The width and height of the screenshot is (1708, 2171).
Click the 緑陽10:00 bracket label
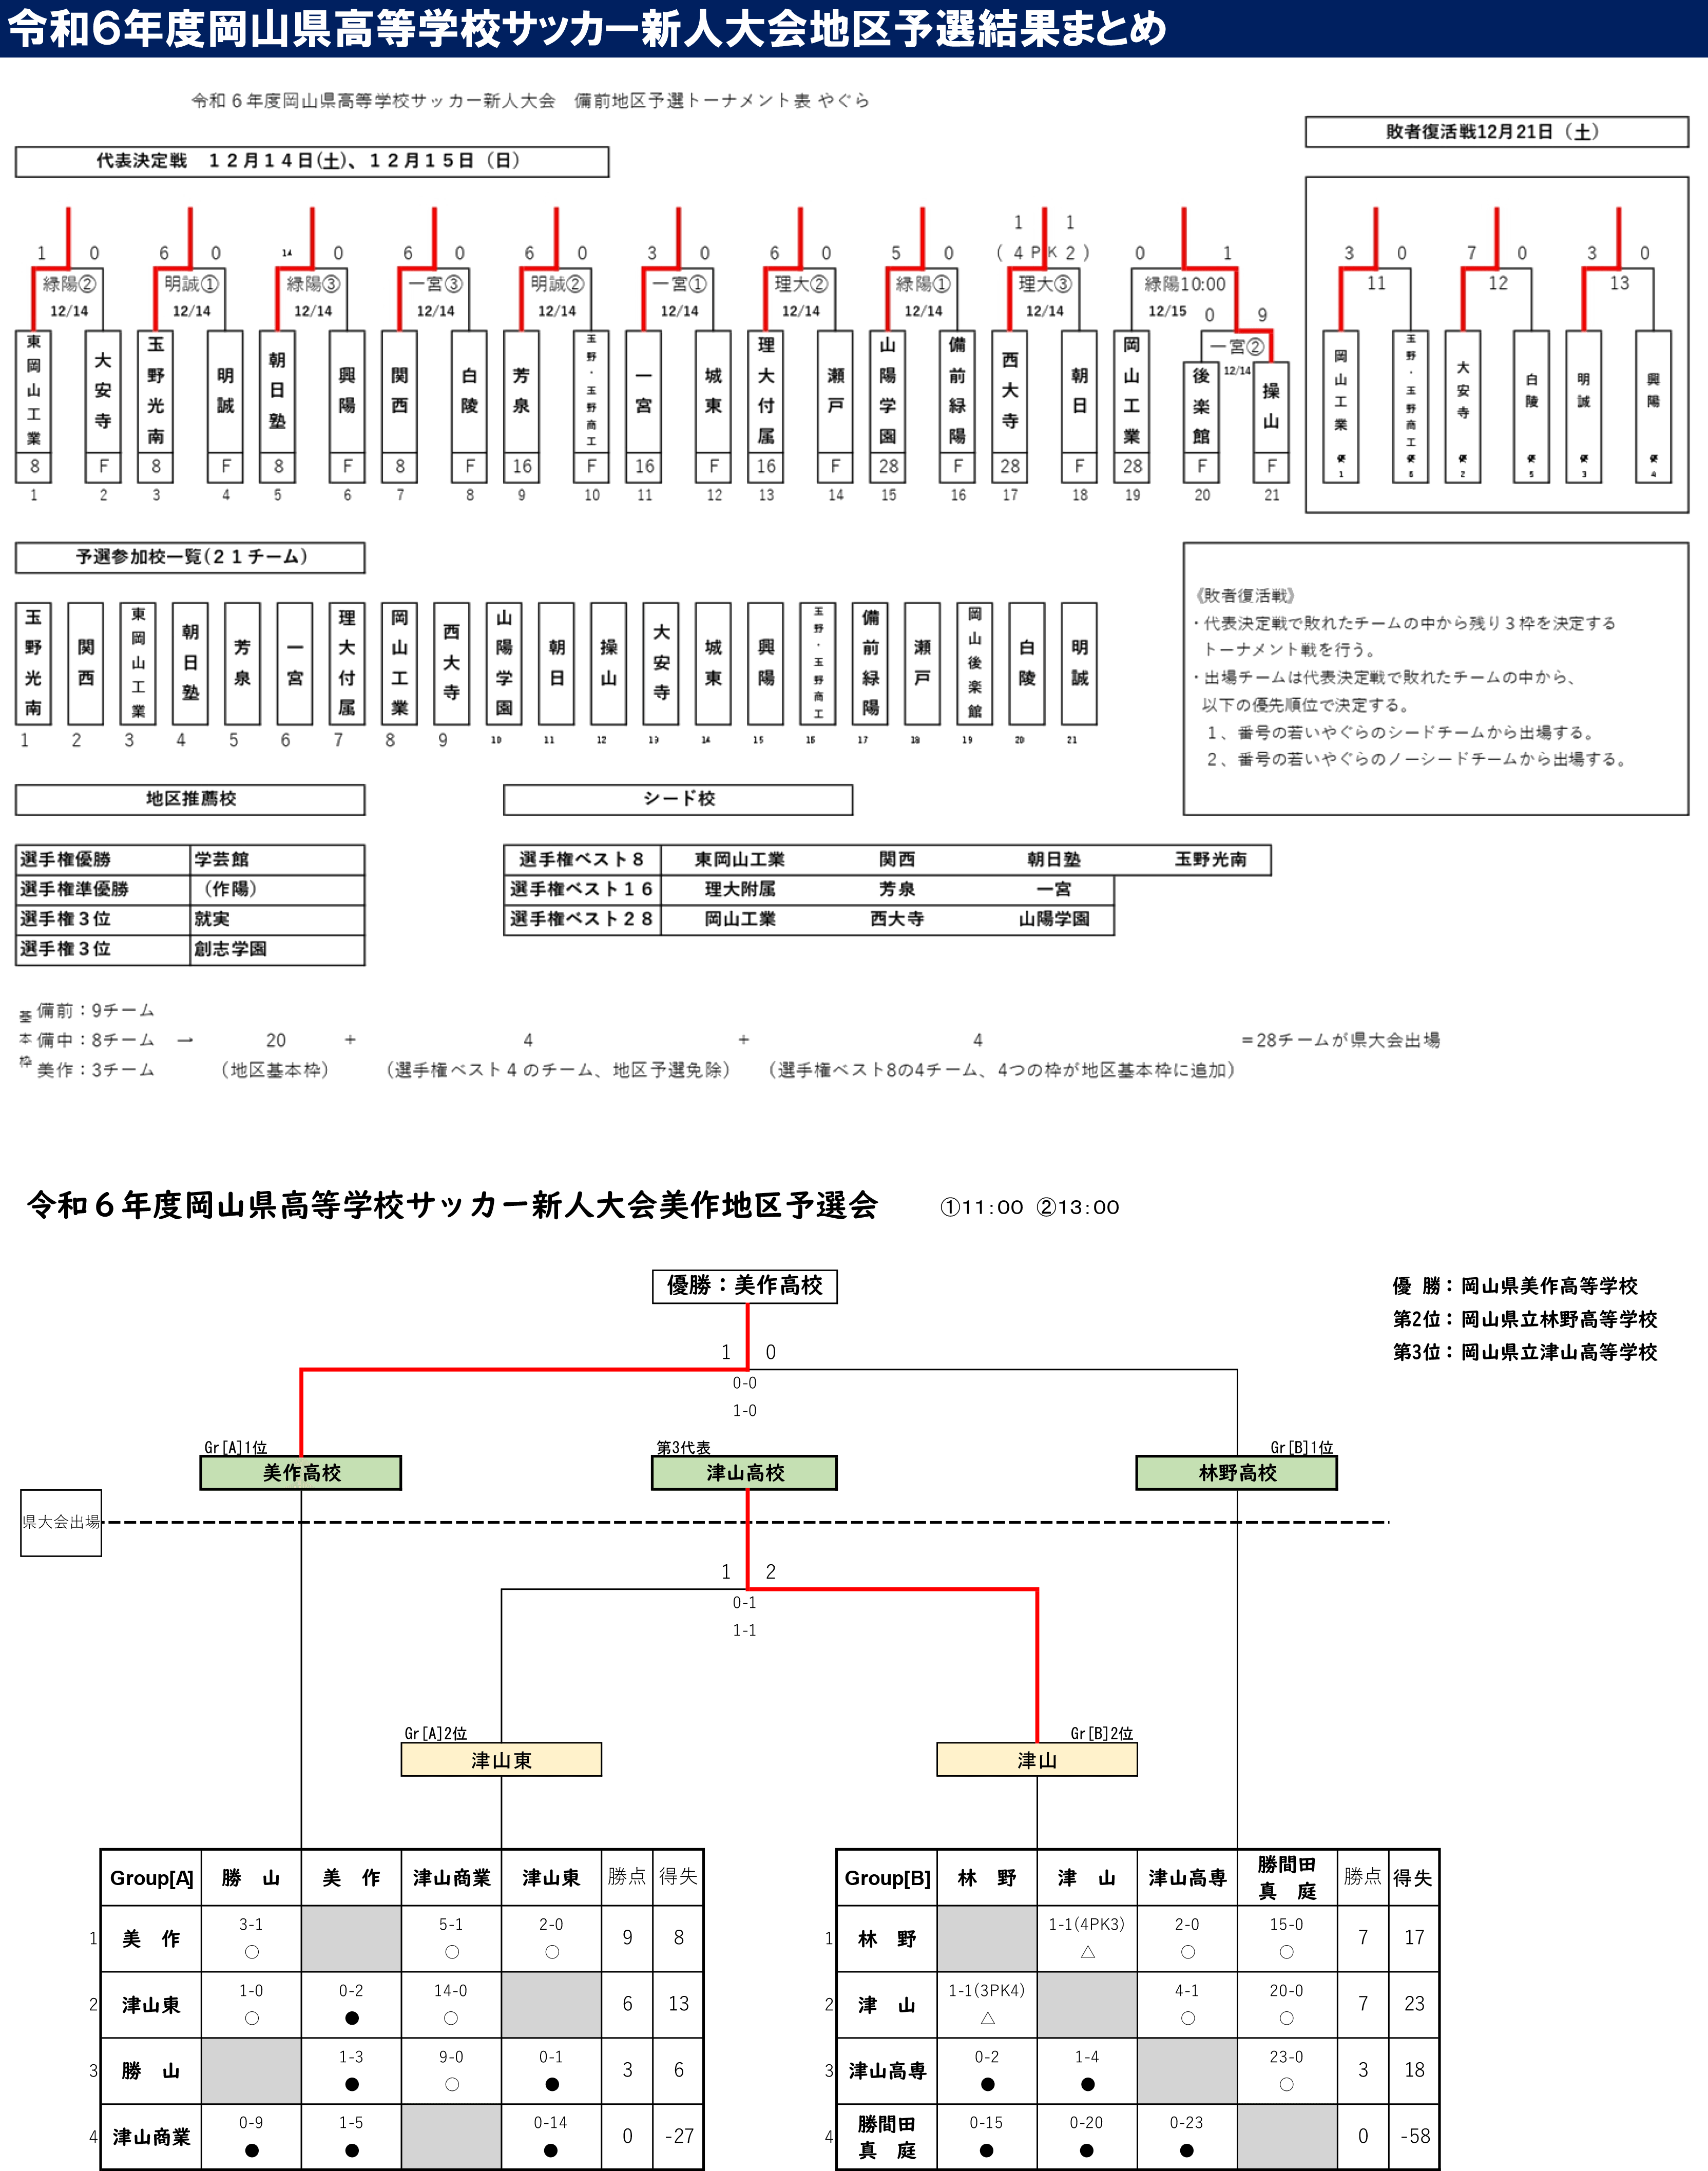1185,284
